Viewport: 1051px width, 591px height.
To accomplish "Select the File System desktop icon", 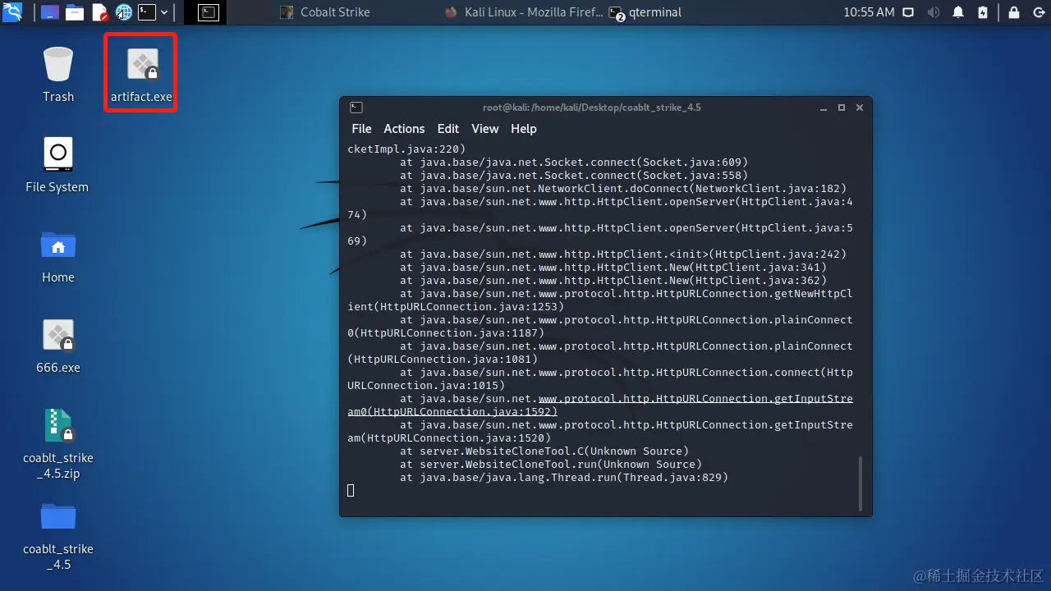I will 57,165.
